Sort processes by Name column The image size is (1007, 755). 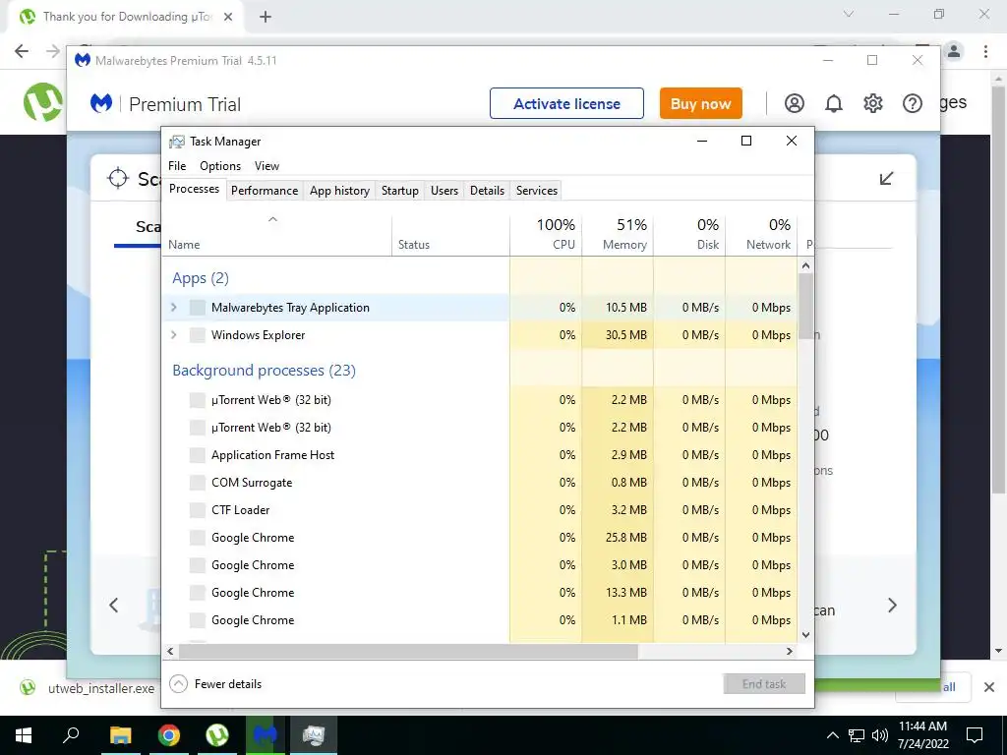(276, 235)
